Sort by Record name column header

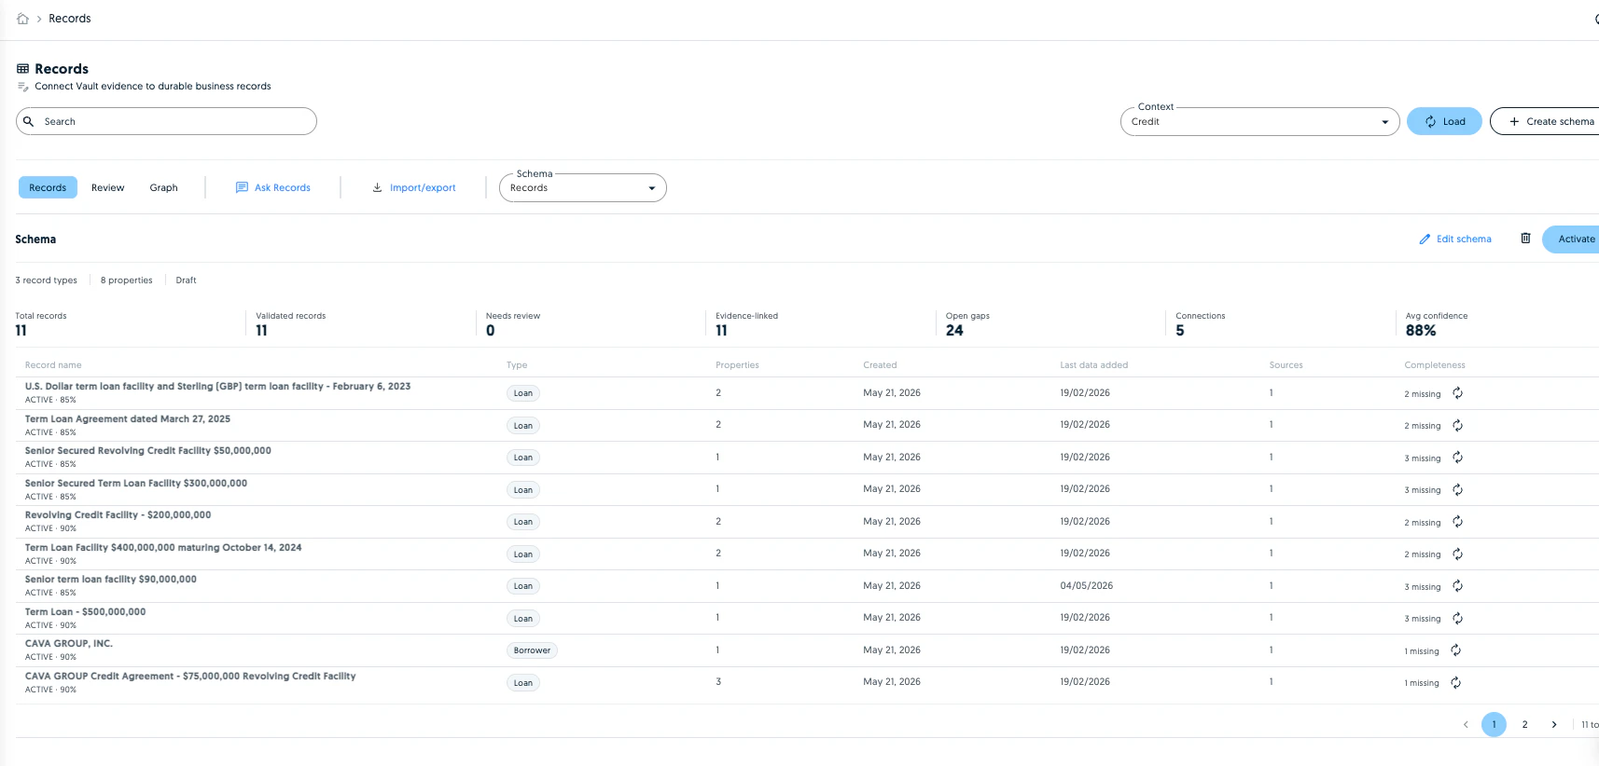tap(53, 365)
